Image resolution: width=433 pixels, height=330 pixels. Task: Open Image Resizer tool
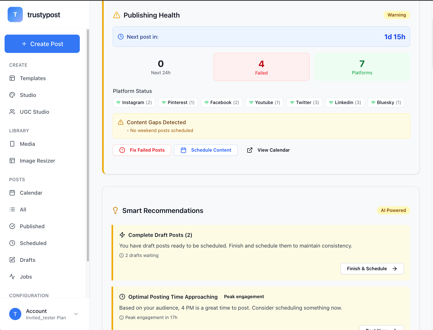37,161
